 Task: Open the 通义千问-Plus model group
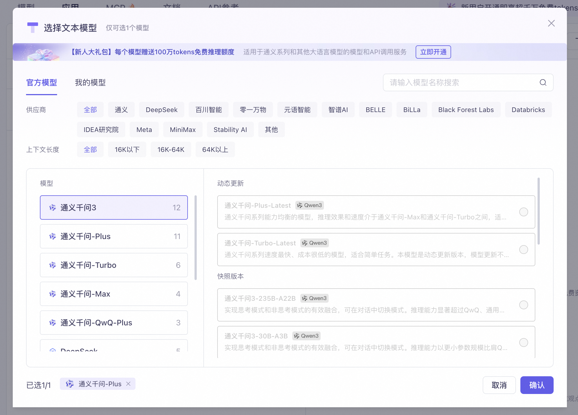click(x=114, y=236)
